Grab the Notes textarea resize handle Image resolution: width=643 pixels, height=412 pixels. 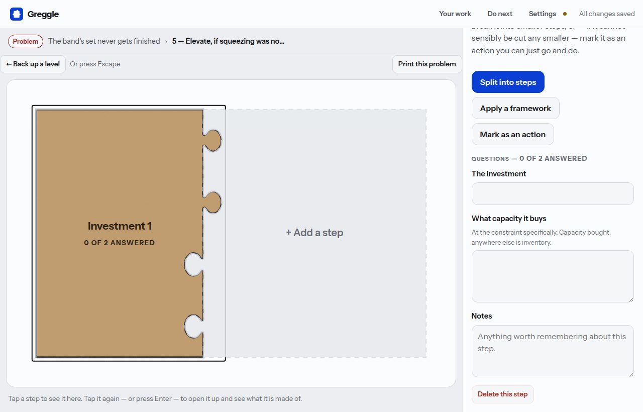click(x=630, y=374)
